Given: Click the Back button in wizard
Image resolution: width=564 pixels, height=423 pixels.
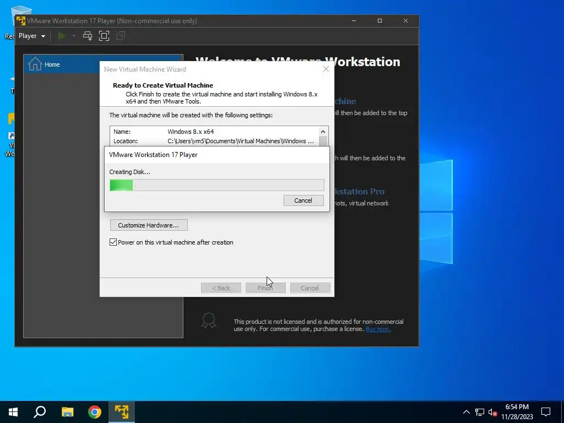Looking at the screenshot, I should tap(221, 288).
